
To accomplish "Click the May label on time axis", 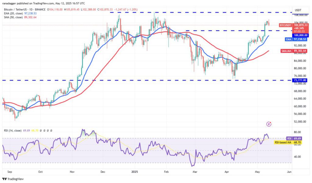I will [x=257, y=172].
